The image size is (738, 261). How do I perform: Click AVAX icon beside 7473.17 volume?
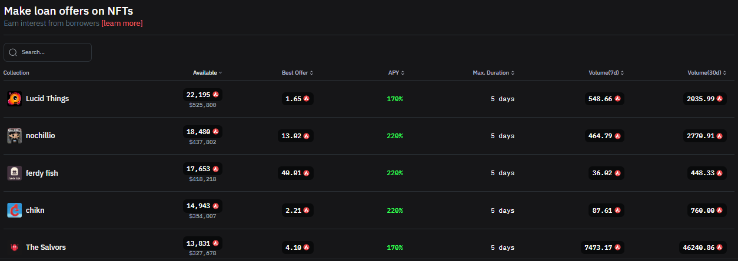[x=618, y=247]
